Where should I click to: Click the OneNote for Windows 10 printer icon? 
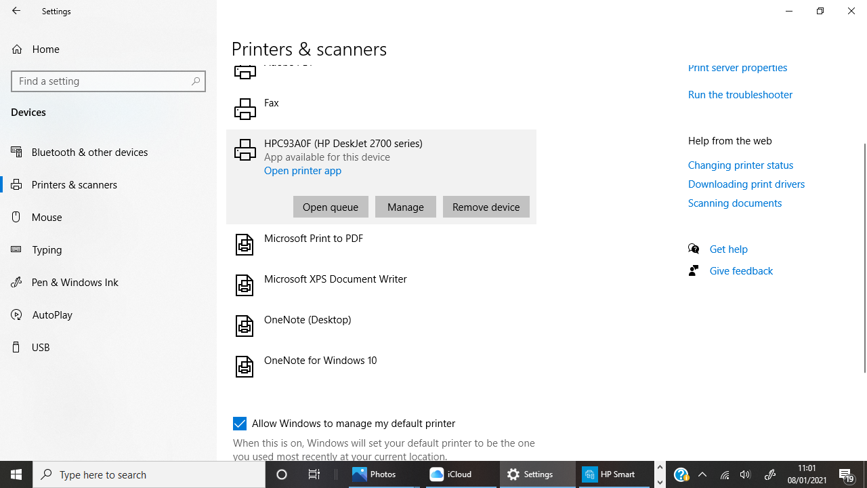(245, 367)
